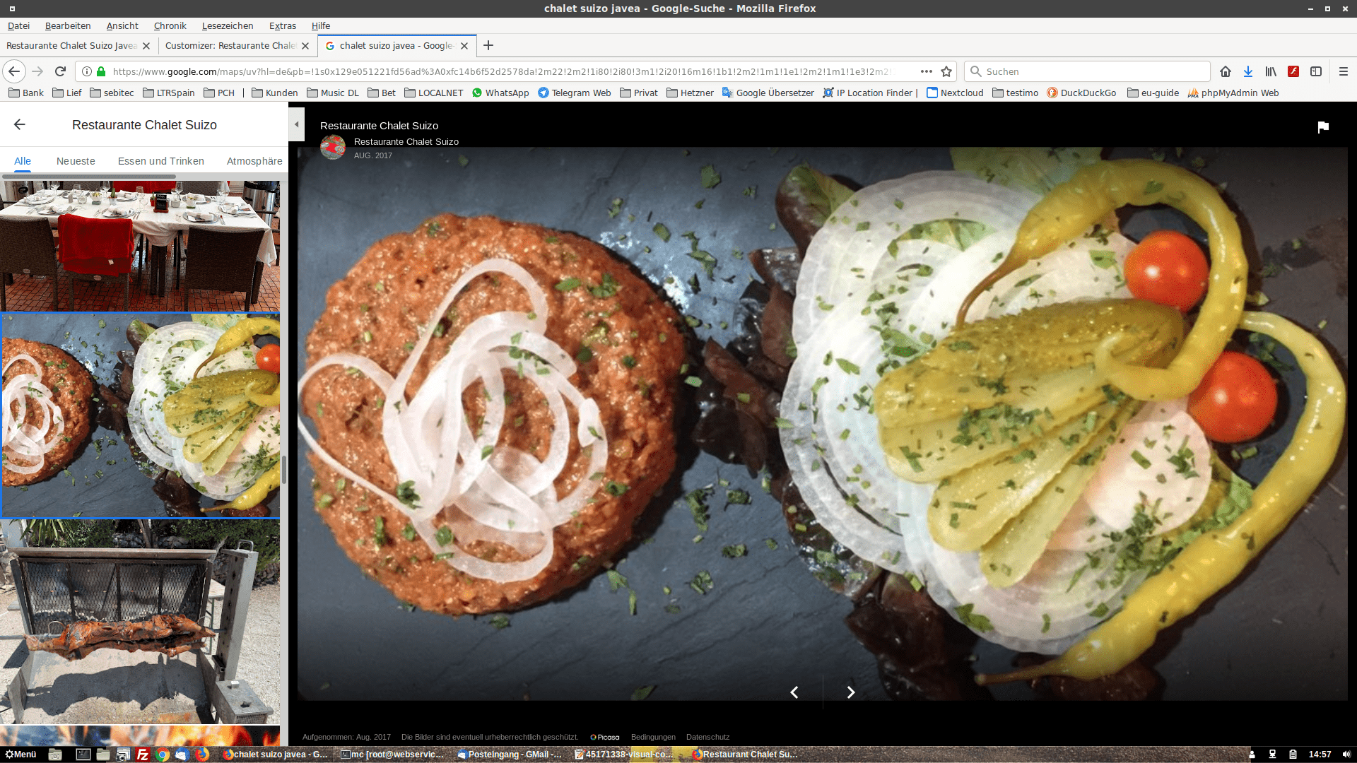Open the Bank bookmarks folder
Viewport: 1357px width, 763px height.
point(26,93)
